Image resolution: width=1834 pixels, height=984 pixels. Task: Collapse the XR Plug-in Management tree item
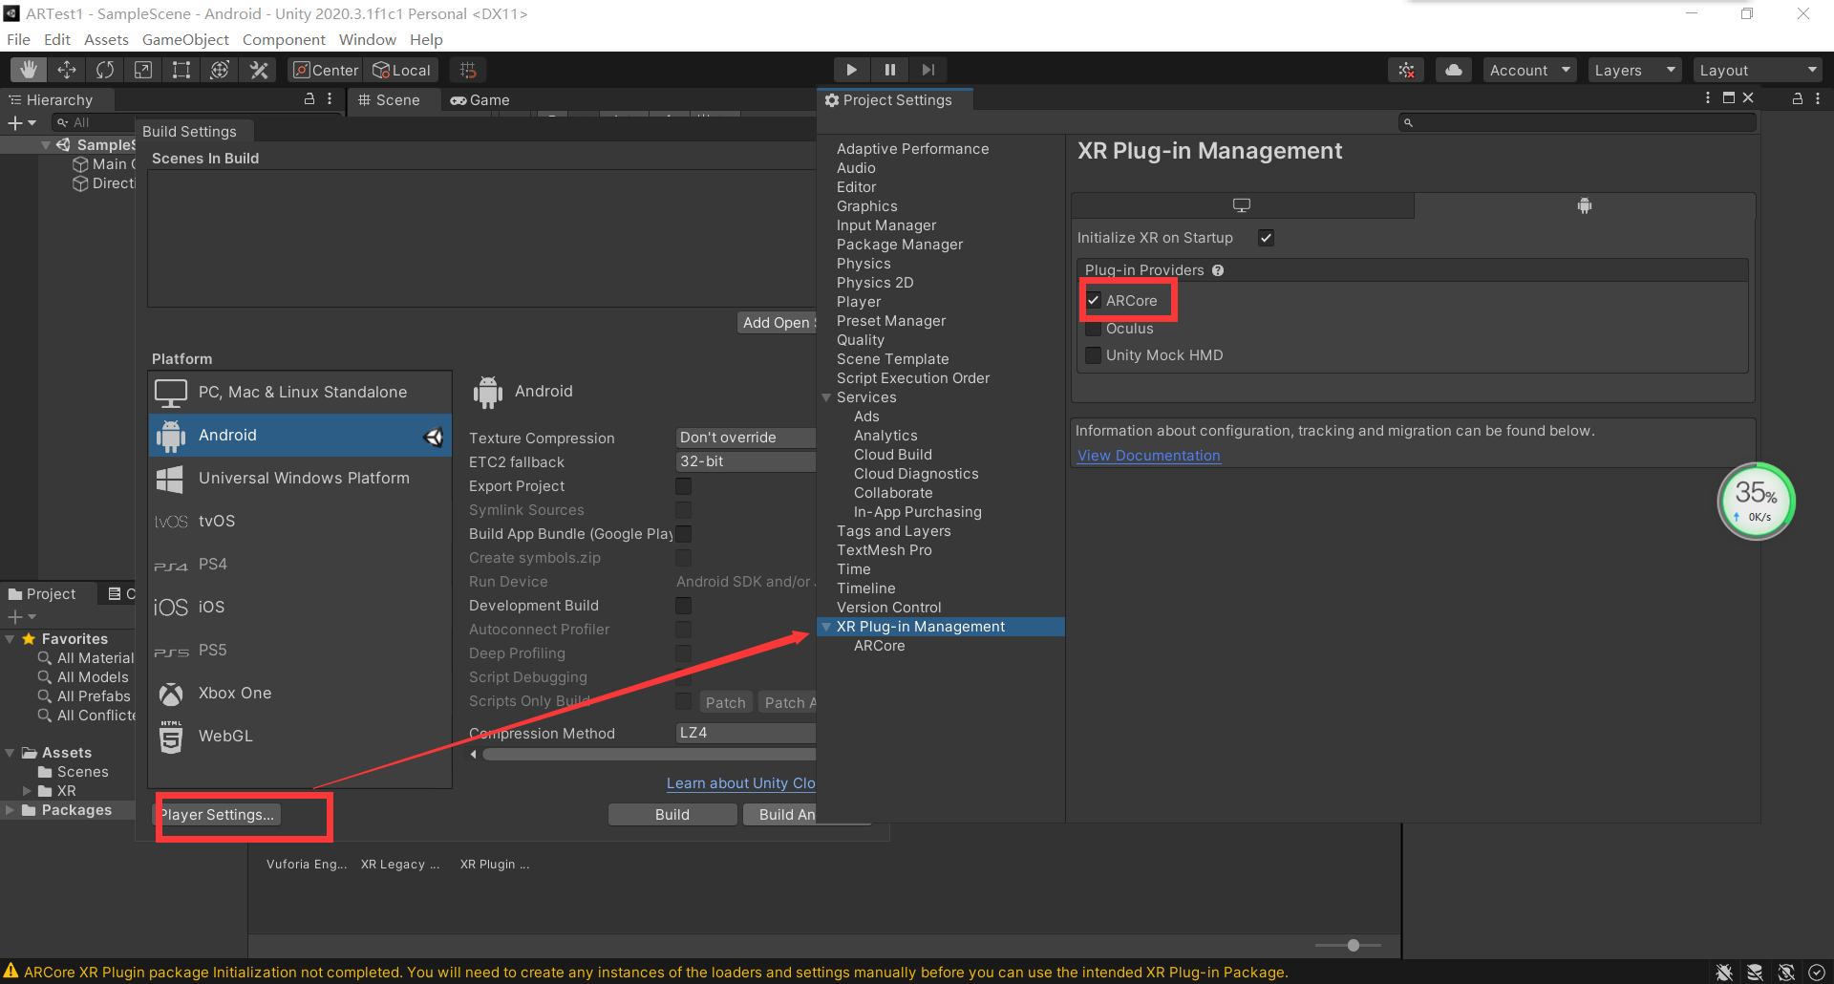(826, 626)
